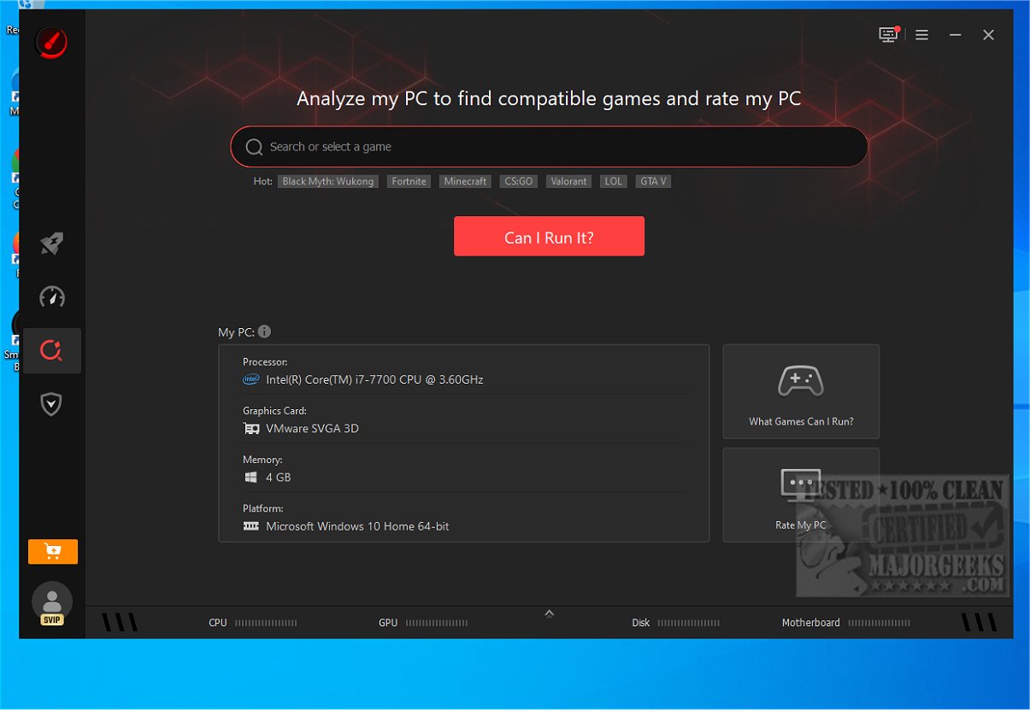Open the rocket Boost sidebar section
This screenshot has width=1030, height=710.
point(52,244)
